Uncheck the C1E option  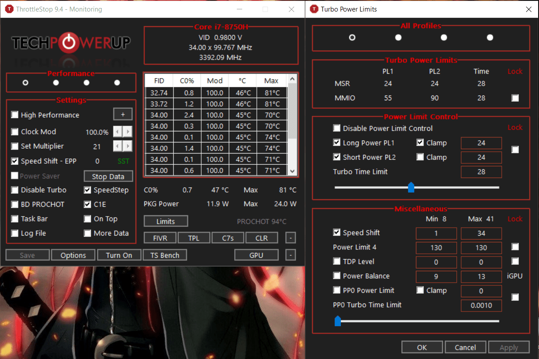[87, 204]
